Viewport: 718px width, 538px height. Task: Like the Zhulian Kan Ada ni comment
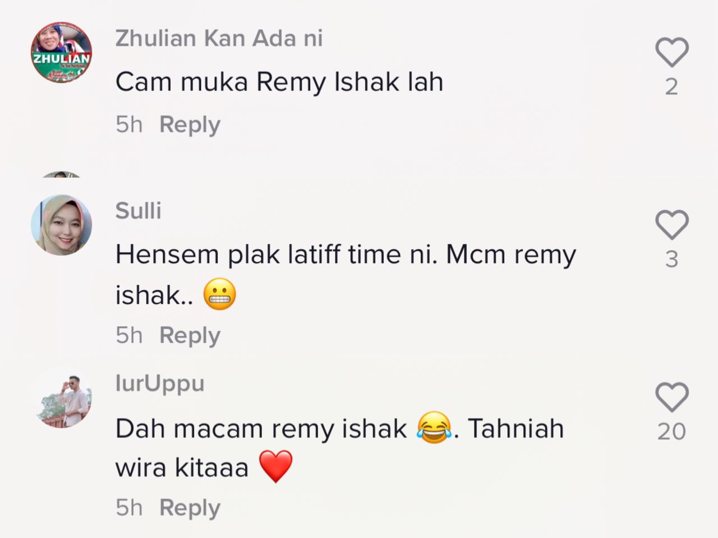pos(672,52)
